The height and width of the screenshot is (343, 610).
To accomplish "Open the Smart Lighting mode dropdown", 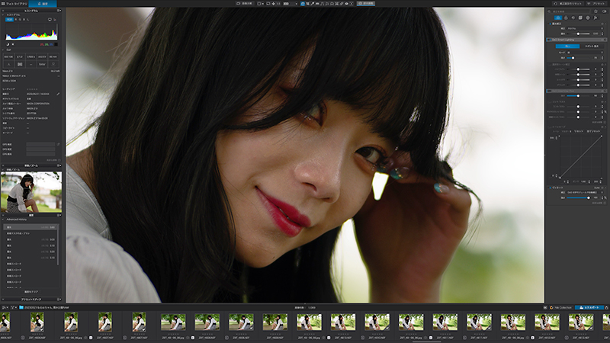I will (x=585, y=53).
